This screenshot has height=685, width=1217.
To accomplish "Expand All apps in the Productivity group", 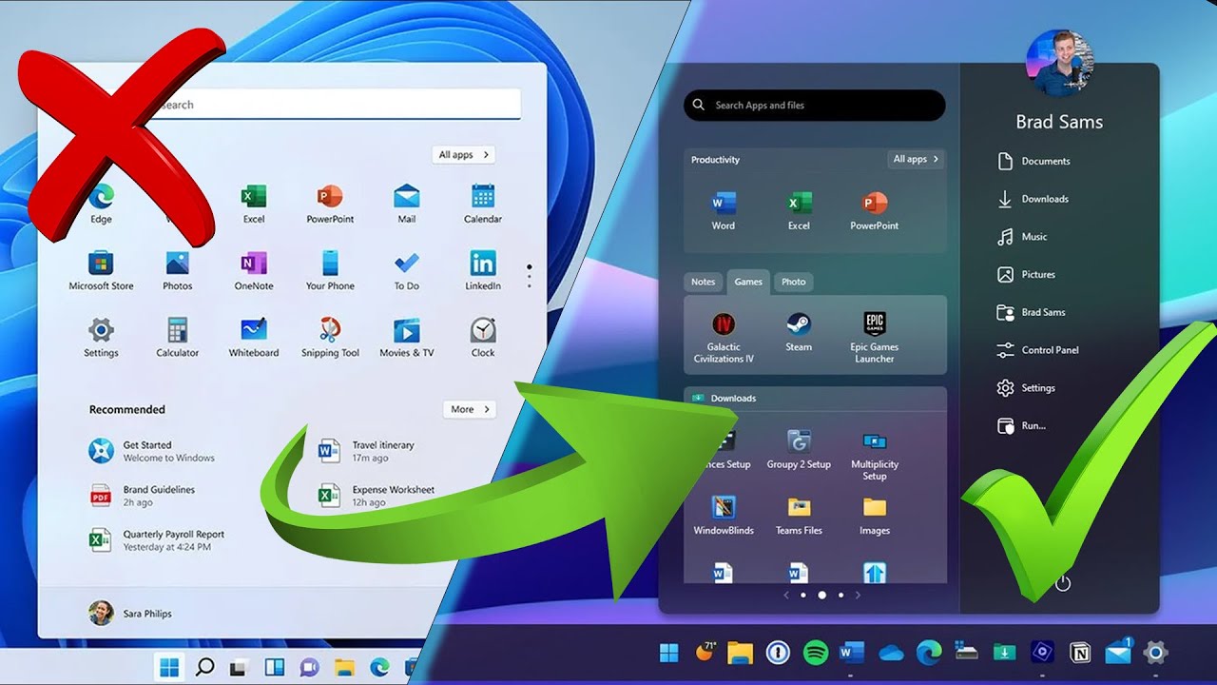I will coord(916,160).
